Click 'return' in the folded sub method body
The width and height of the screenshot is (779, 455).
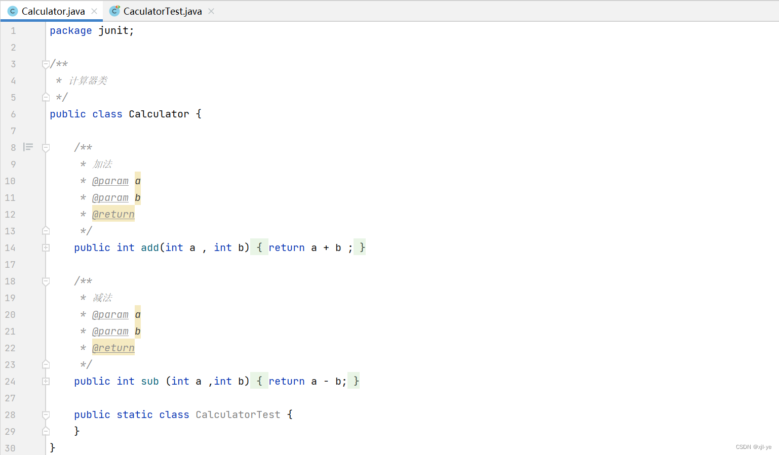pyautogui.click(x=287, y=381)
